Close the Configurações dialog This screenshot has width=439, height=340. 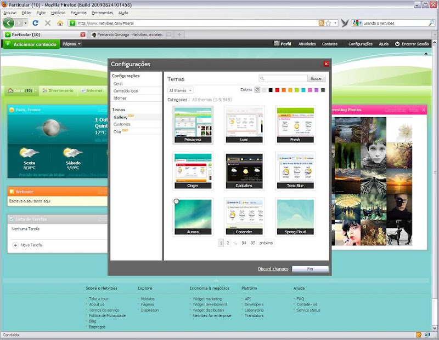coord(326,64)
